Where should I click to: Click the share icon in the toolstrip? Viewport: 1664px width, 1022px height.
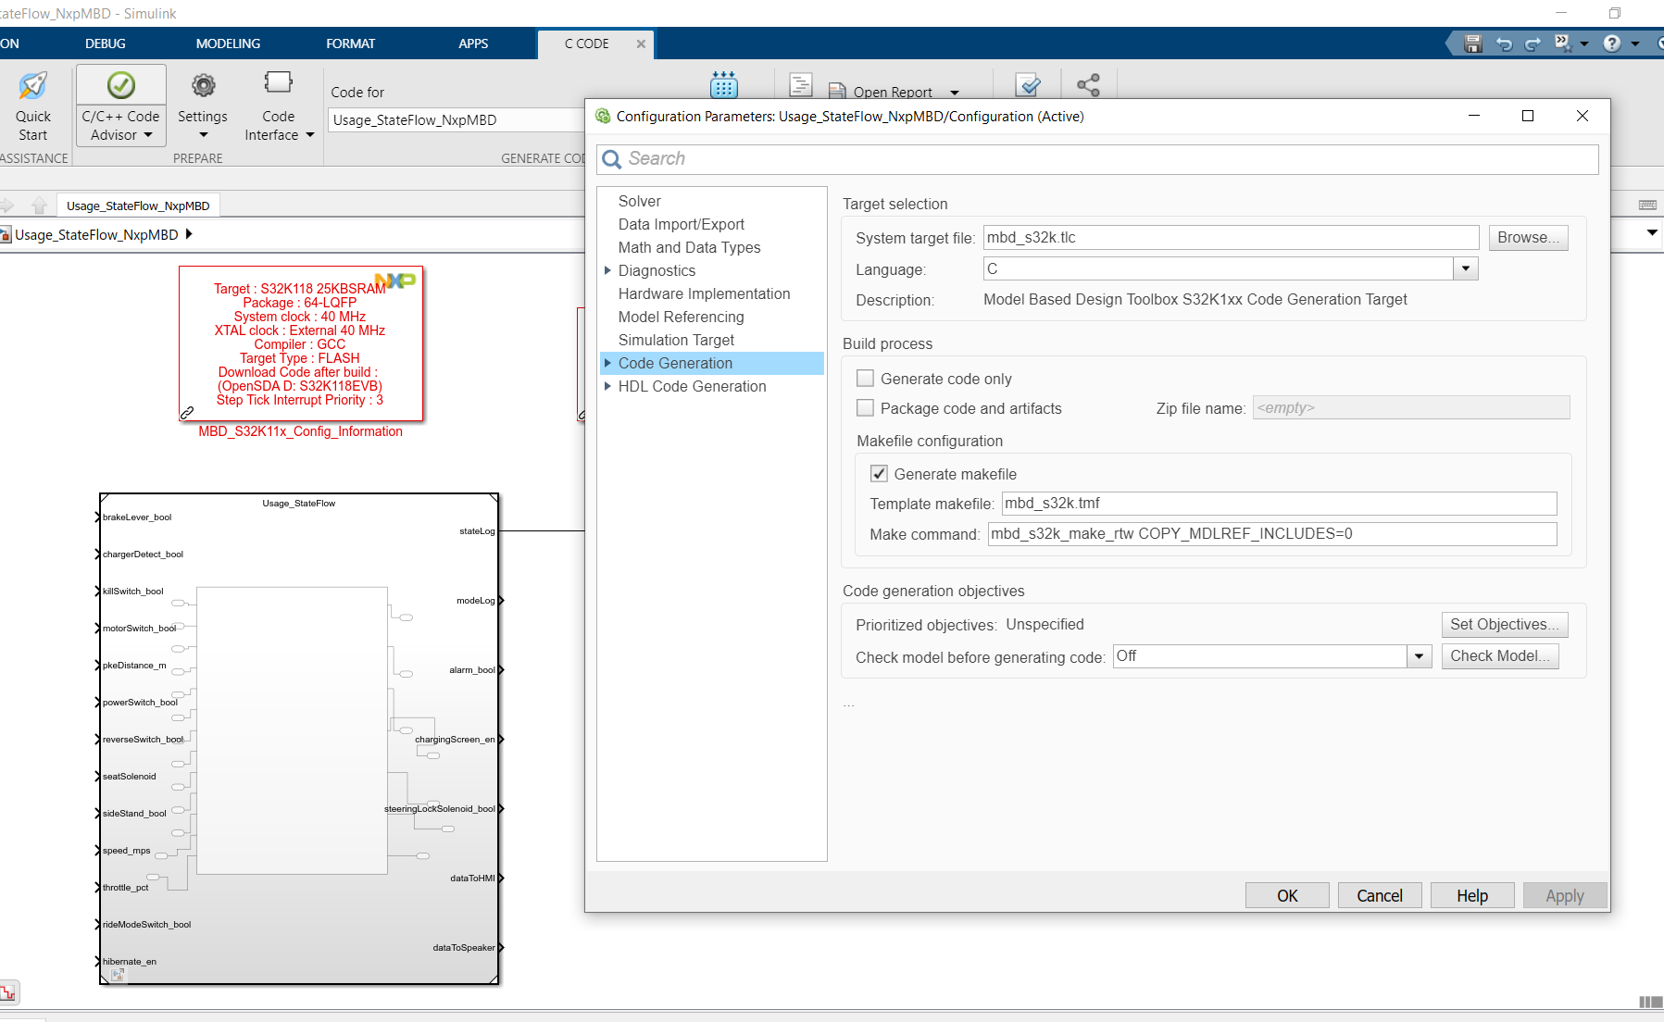click(x=1087, y=84)
